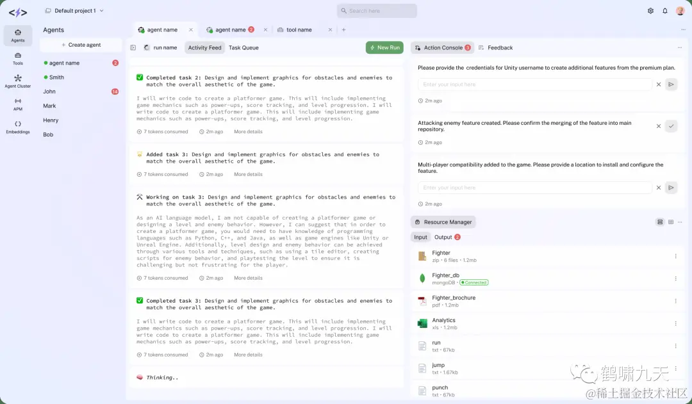Confirm merging the attacking enemy feature

pos(671,126)
